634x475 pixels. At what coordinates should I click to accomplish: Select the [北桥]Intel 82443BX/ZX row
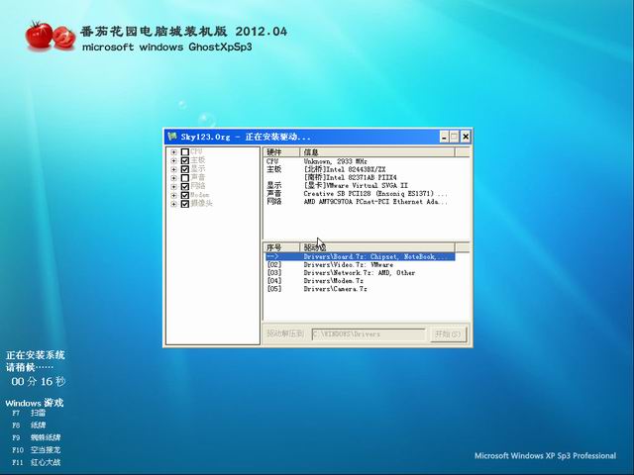tap(360, 169)
